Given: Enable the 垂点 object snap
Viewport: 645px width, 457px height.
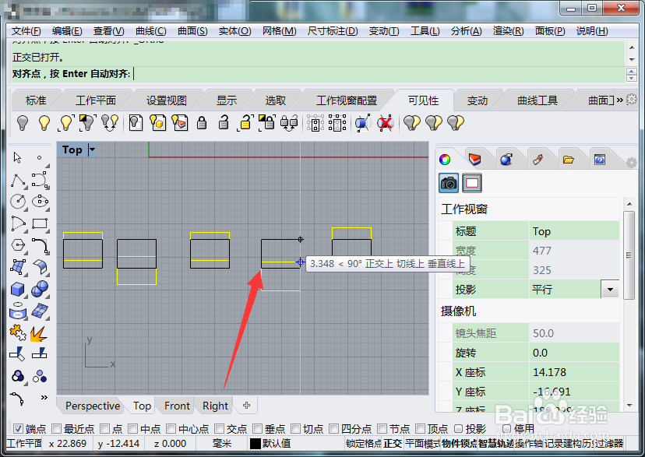Looking at the screenshot, I should pos(257,429).
